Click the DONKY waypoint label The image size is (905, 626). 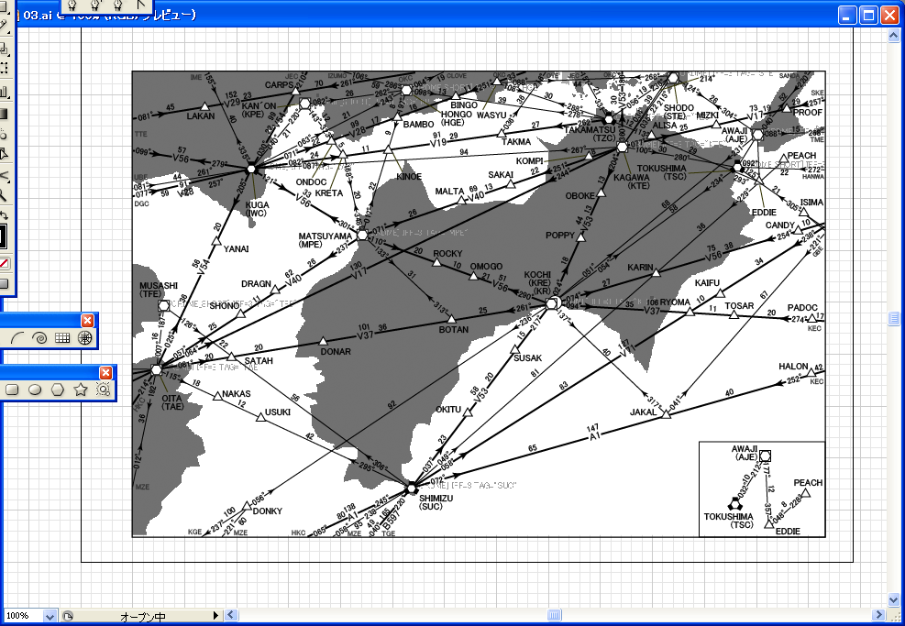[267, 511]
